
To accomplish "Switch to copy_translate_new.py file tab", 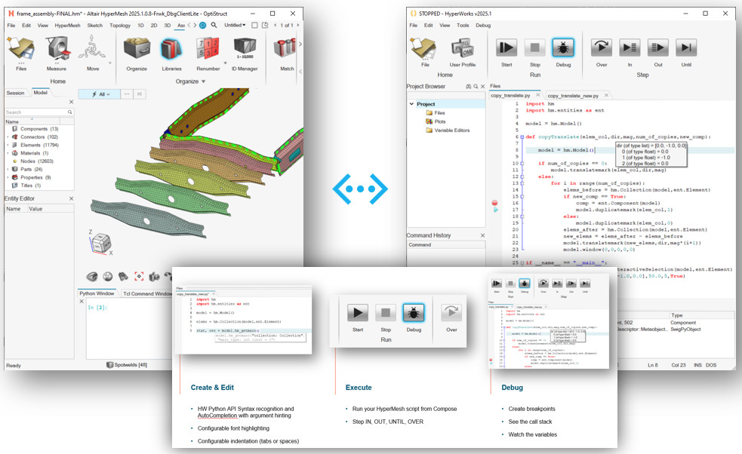I will point(572,96).
